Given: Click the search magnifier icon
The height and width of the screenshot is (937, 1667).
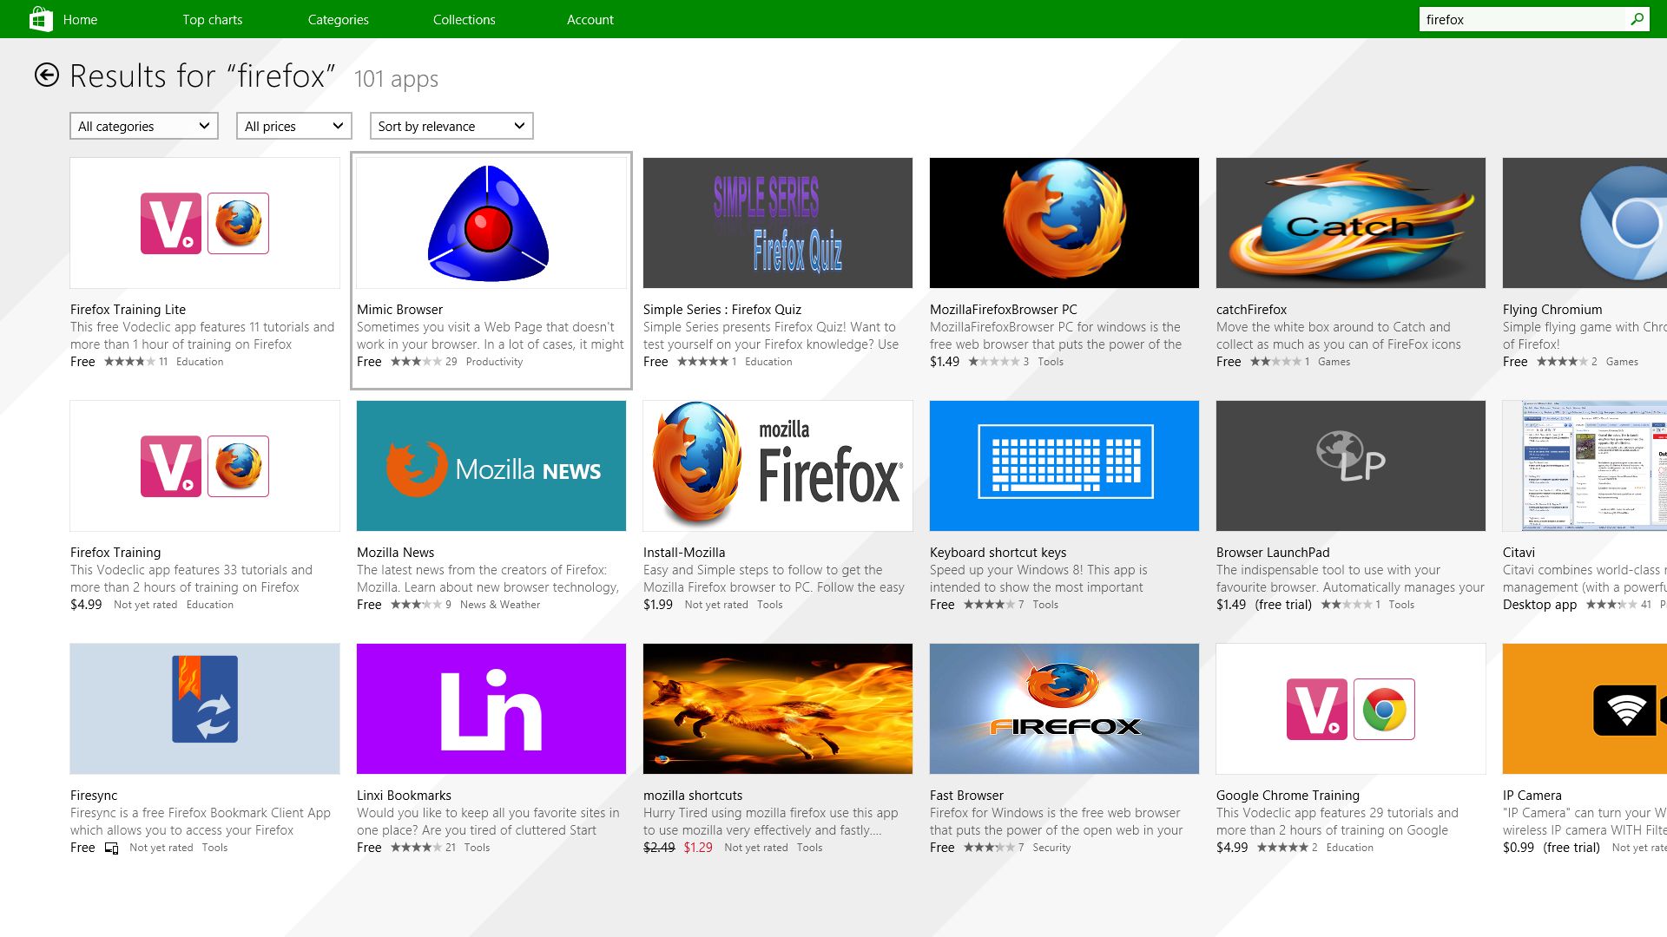Looking at the screenshot, I should coord(1637,19).
